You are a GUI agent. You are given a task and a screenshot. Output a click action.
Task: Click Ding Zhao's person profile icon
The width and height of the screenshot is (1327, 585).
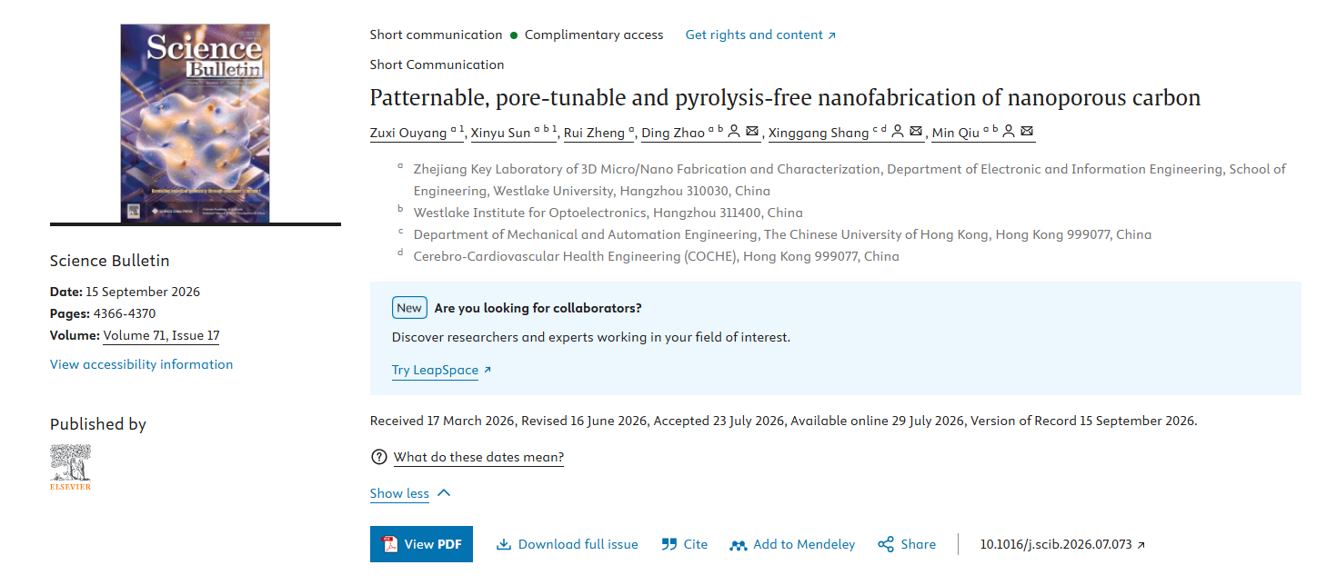pos(735,132)
